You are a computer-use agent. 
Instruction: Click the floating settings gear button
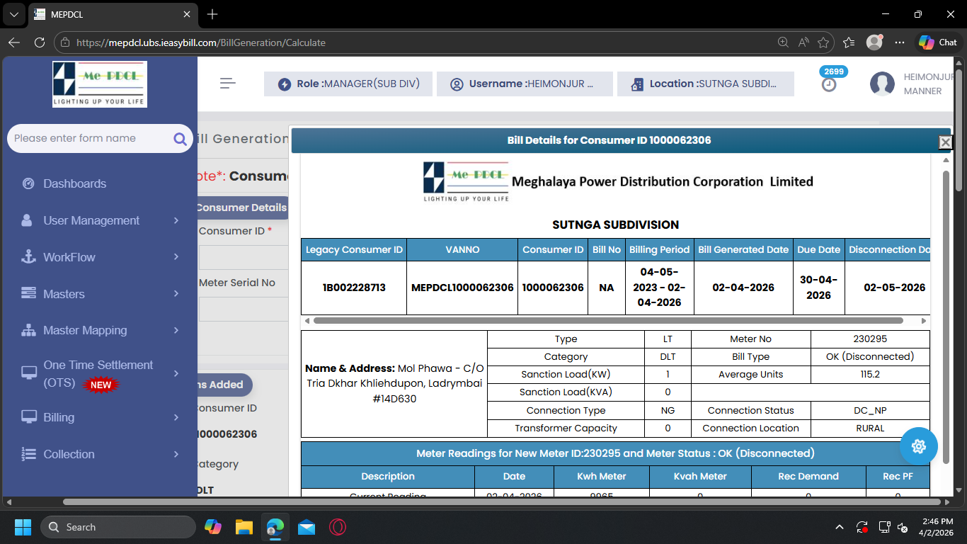(x=918, y=446)
